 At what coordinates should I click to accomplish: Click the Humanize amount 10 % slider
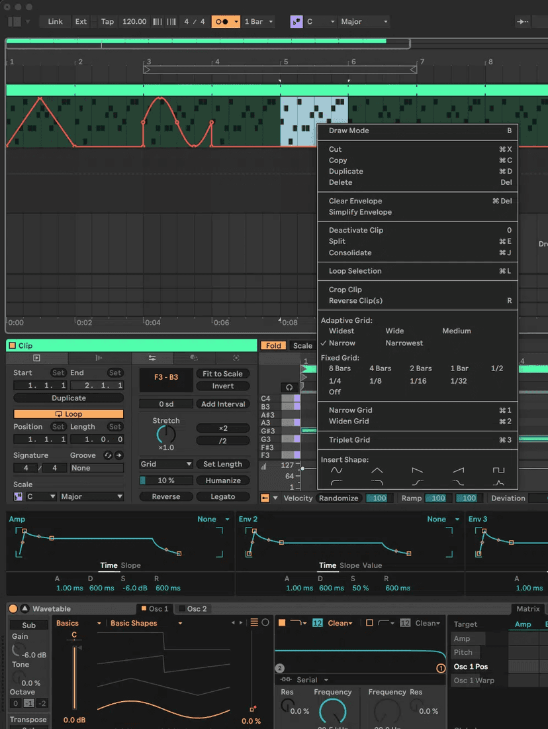tap(166, 480)
